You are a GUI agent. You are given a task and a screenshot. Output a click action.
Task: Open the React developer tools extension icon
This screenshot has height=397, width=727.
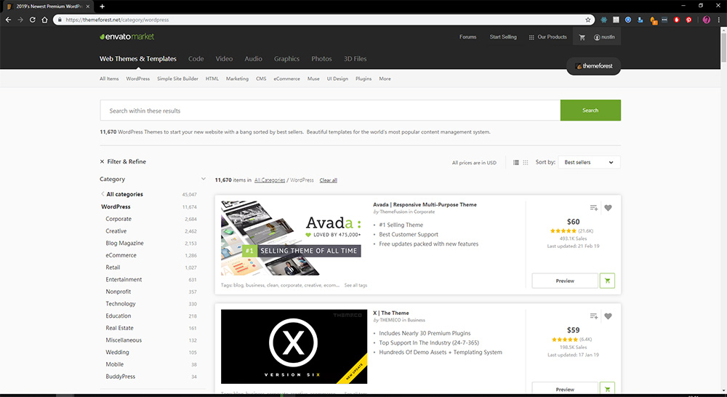pyautogui.click(x=603, y=20)
